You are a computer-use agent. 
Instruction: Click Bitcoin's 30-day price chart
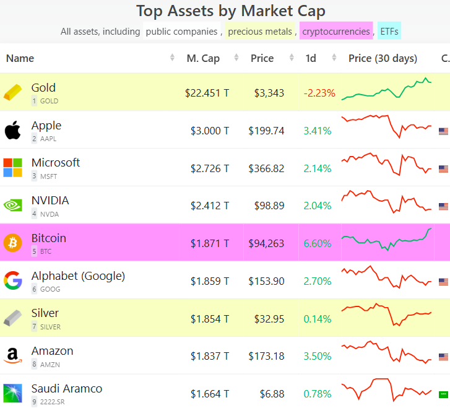[386, 240]
